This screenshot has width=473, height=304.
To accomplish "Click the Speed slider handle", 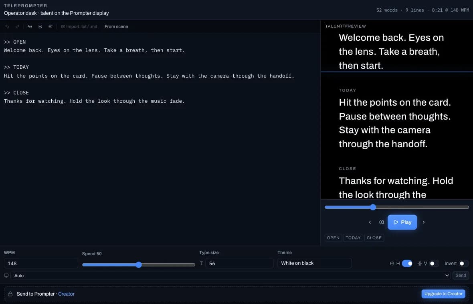I will (138, 264).
